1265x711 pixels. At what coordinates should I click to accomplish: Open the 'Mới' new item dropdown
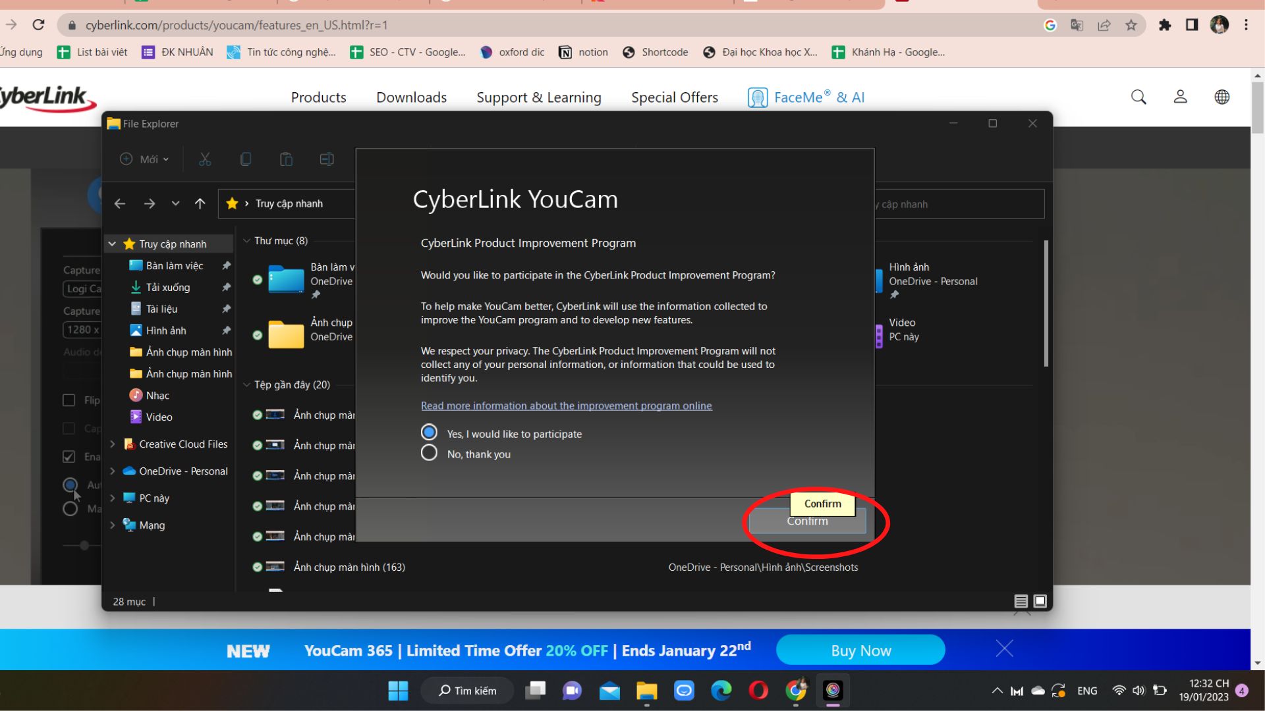point(144,159)
